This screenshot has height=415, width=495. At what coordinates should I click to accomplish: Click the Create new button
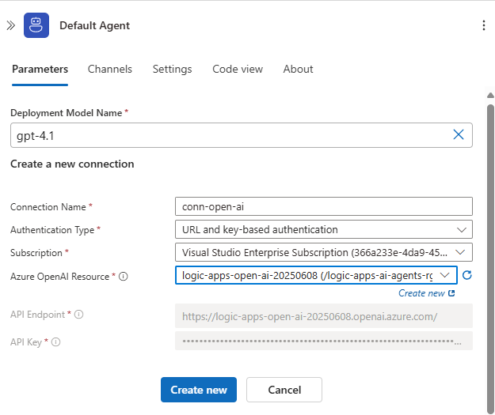pyautogui.click(x=199, y=390)
